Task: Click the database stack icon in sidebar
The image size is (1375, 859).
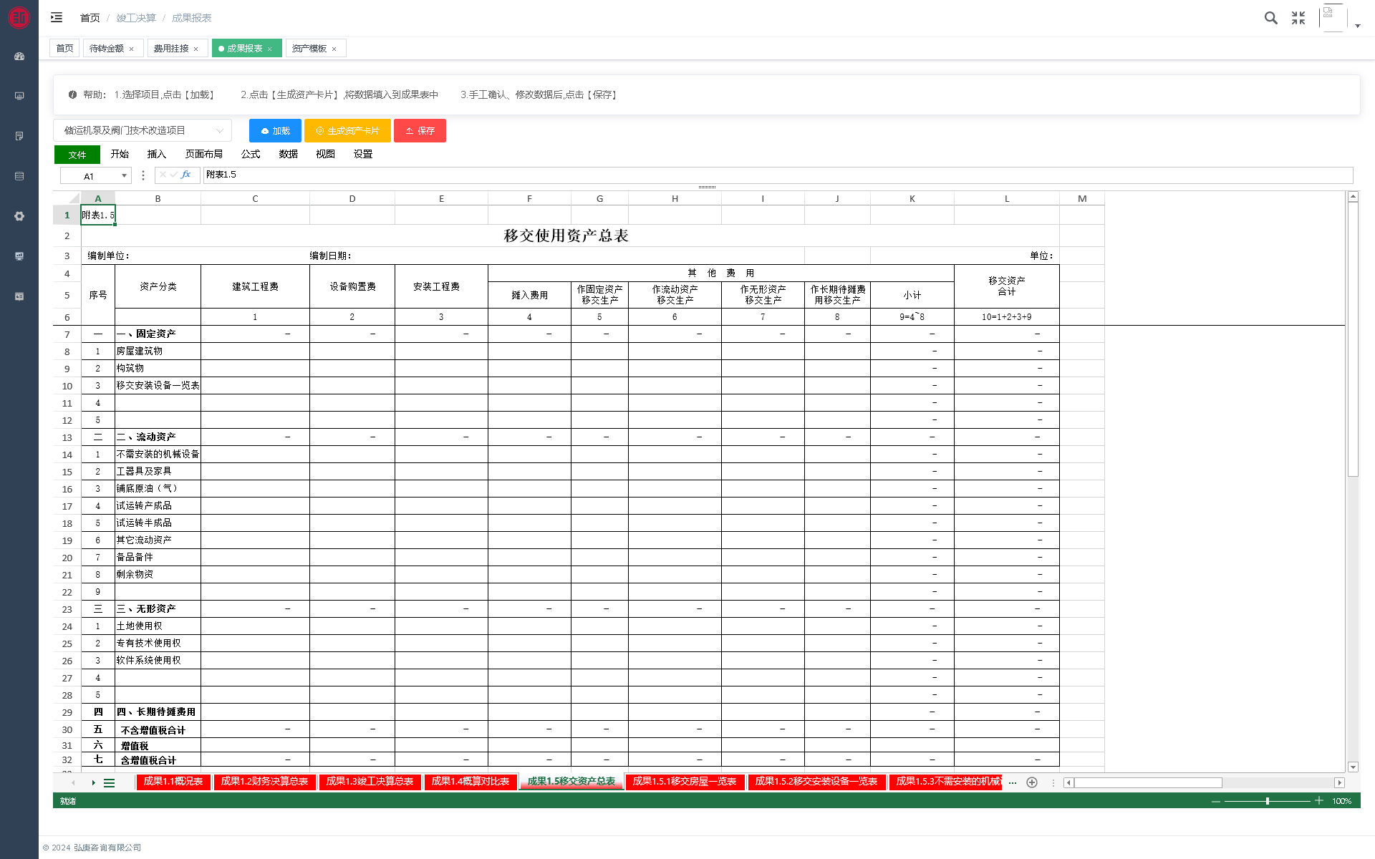Action: coord(19,176)
